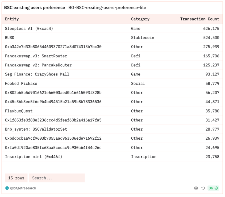Click the 15 rows count label
This screenshot has height=197, width=225.
coord(16,178)
